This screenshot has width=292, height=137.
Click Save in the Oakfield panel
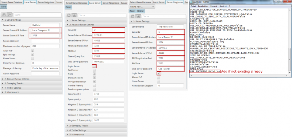(3, 7)
